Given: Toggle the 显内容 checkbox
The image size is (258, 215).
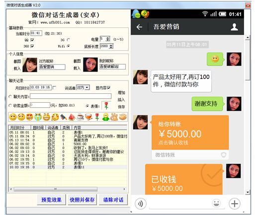Looking at the screenshot, I should pyautogui.click(x=109, y=88).
